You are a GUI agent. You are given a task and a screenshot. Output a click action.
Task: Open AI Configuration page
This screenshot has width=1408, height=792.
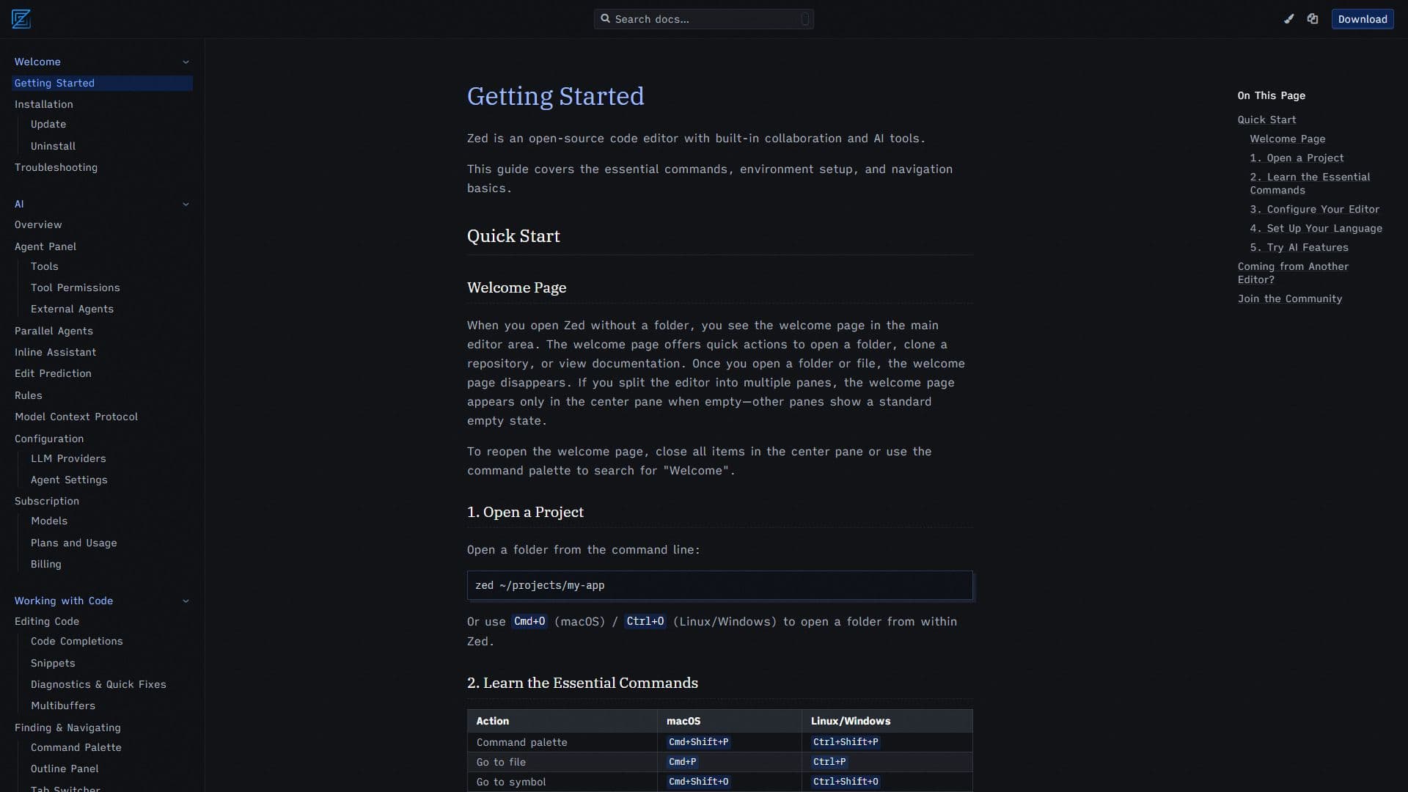point(49,439)
